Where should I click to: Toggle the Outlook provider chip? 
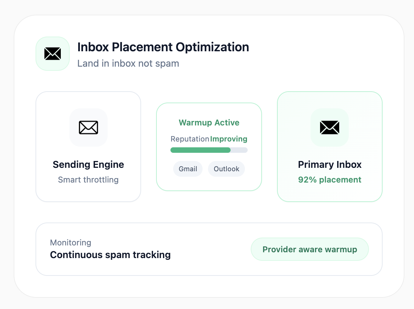pyautogui.click(x=226, y=169)
